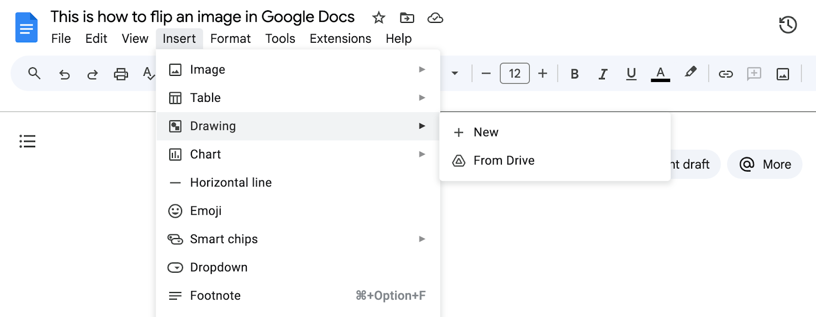Expand the Chart submenu
Screen dimensions: 816x317
pos(298,154)
